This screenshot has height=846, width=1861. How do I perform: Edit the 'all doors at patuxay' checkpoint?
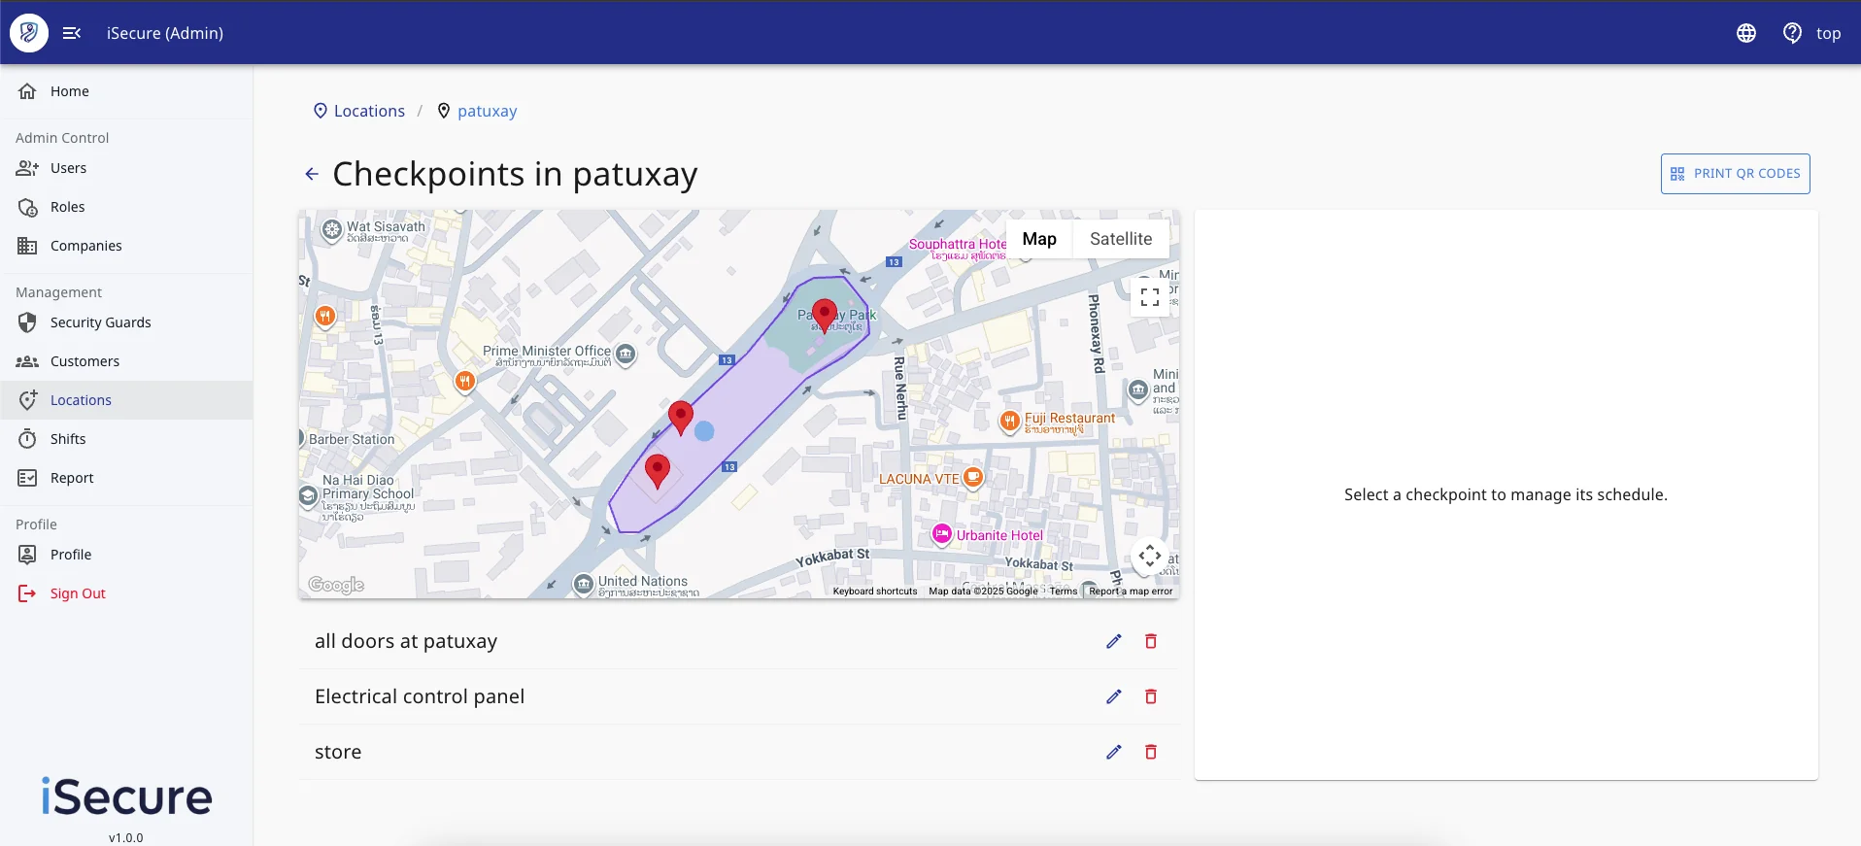point(1113,641)
